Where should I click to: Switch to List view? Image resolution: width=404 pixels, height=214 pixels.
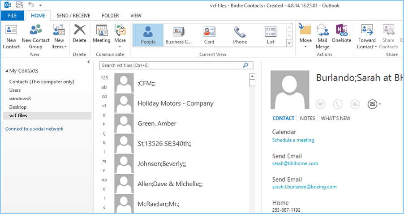(x=271, y=35)
